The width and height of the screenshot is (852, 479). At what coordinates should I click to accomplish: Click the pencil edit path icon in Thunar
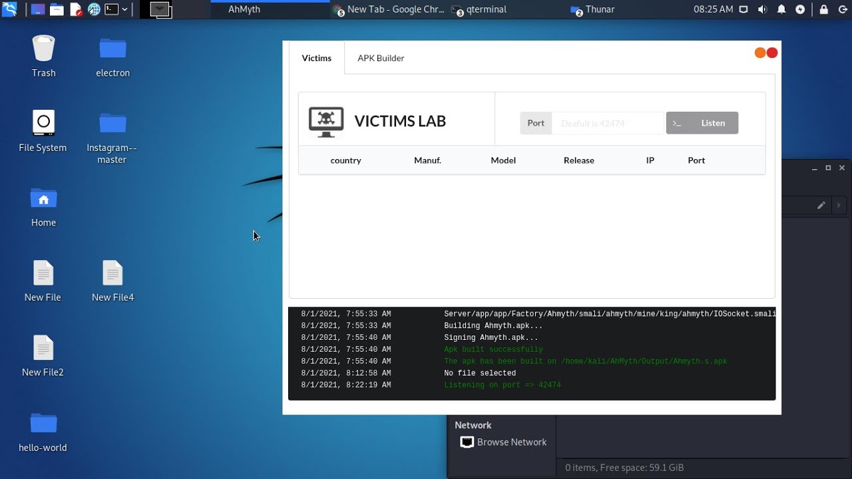[821, 206]
